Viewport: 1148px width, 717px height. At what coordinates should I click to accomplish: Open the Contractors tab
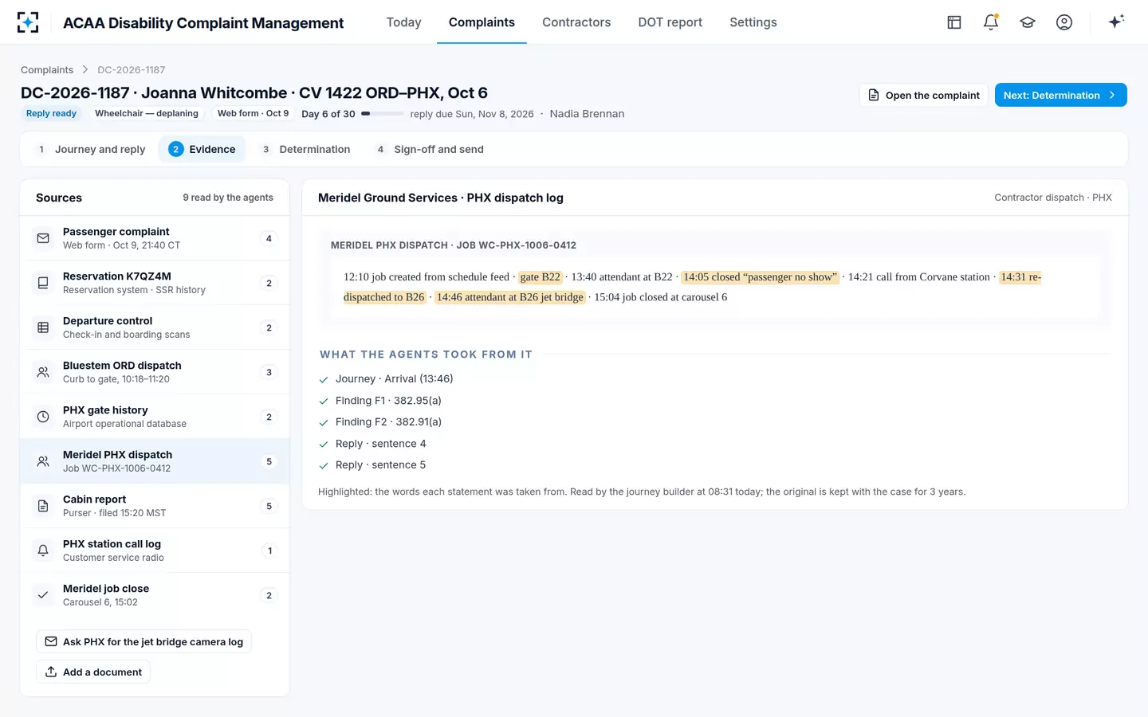click(x=576, y=22)
